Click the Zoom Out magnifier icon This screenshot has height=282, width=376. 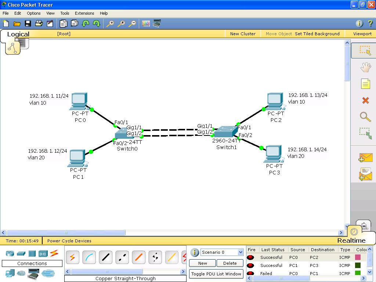132,23
